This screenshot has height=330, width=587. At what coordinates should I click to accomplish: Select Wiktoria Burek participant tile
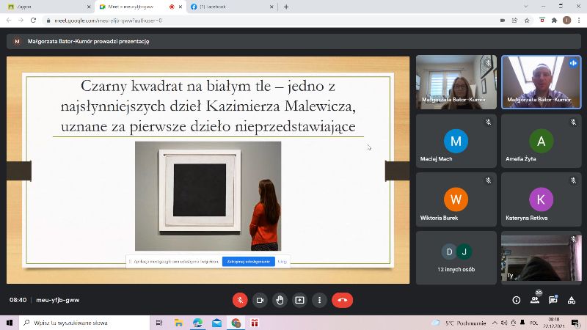coord(456,199)
